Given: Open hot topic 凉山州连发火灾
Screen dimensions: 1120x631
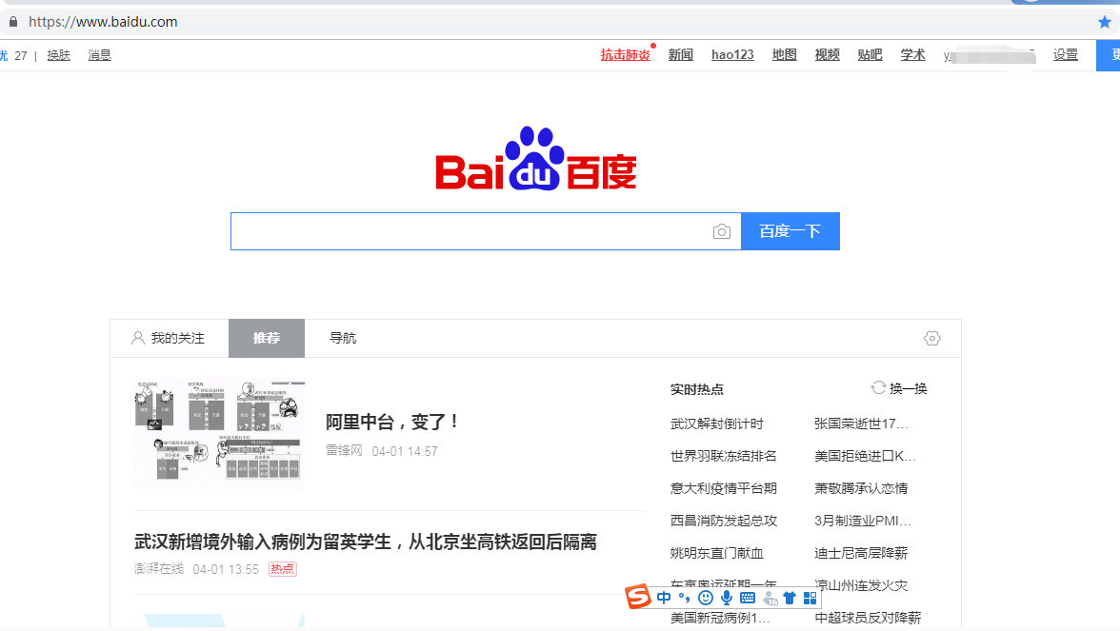Looking at the screenshot, I should coord(861,585).
